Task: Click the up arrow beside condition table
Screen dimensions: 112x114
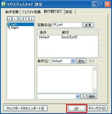Action: 101,32
